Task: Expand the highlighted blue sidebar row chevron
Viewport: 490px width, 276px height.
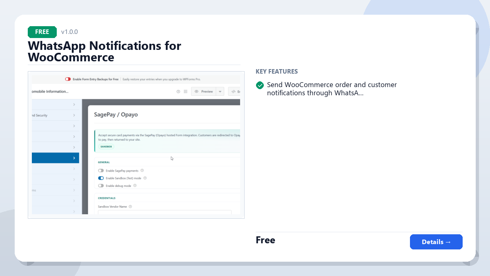Action: tap(74, 158)
